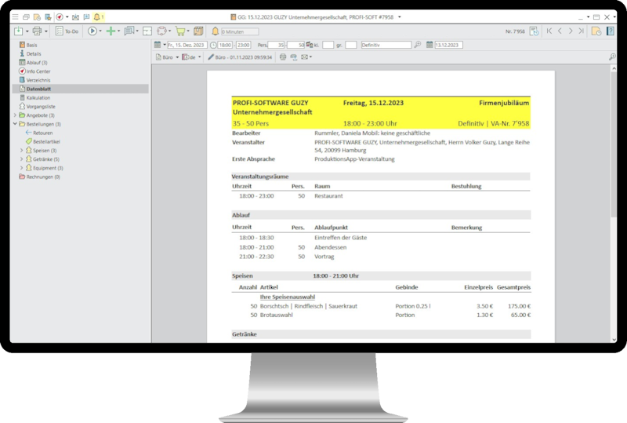Click the pencil edit 'Büro - 01.11.2023' entry

tap(240, 57)
